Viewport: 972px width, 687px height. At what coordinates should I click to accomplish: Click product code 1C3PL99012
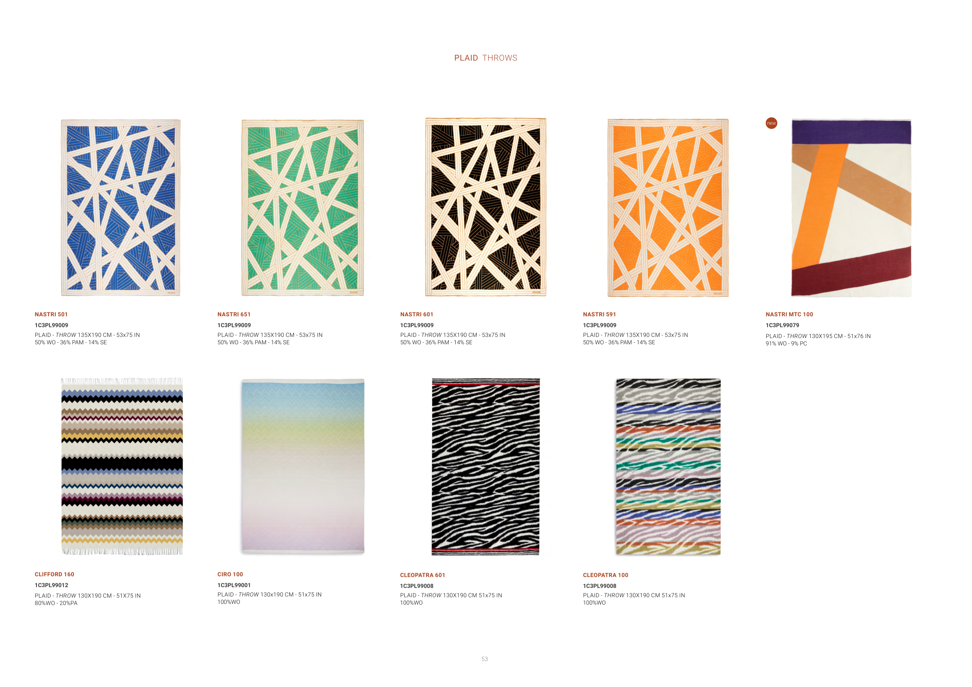pos(51,585)
